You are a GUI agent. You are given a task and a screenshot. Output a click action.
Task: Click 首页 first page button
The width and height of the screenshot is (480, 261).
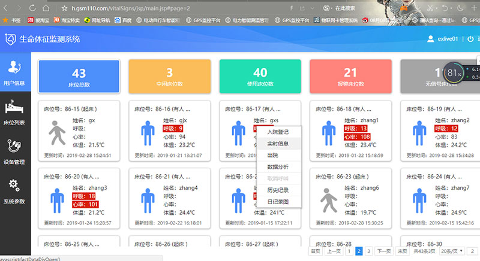(316, 251)
